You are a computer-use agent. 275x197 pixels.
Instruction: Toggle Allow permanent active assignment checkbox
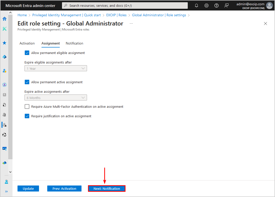(x=27, y=82)
